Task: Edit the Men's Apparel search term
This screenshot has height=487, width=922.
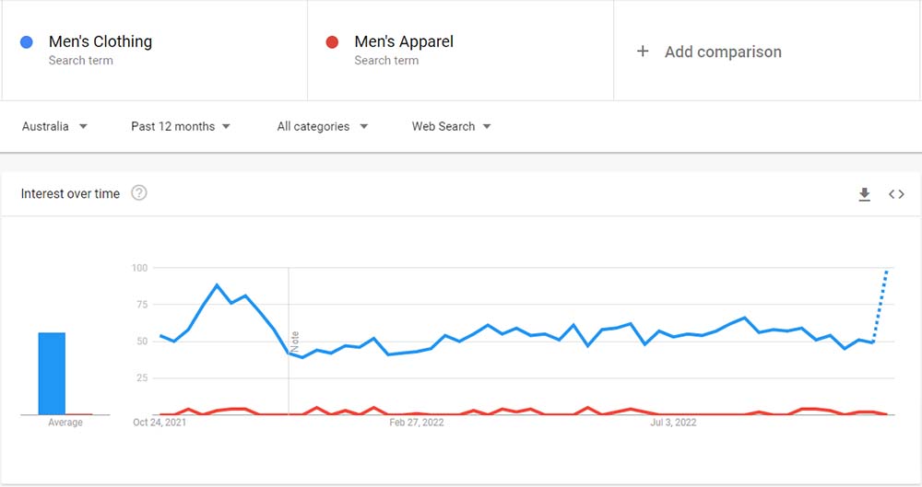Action: pos(404,41)
